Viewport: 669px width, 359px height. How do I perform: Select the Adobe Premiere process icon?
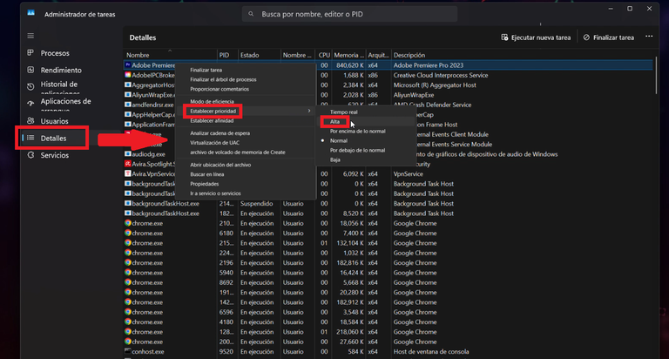[x=127, y=64]
